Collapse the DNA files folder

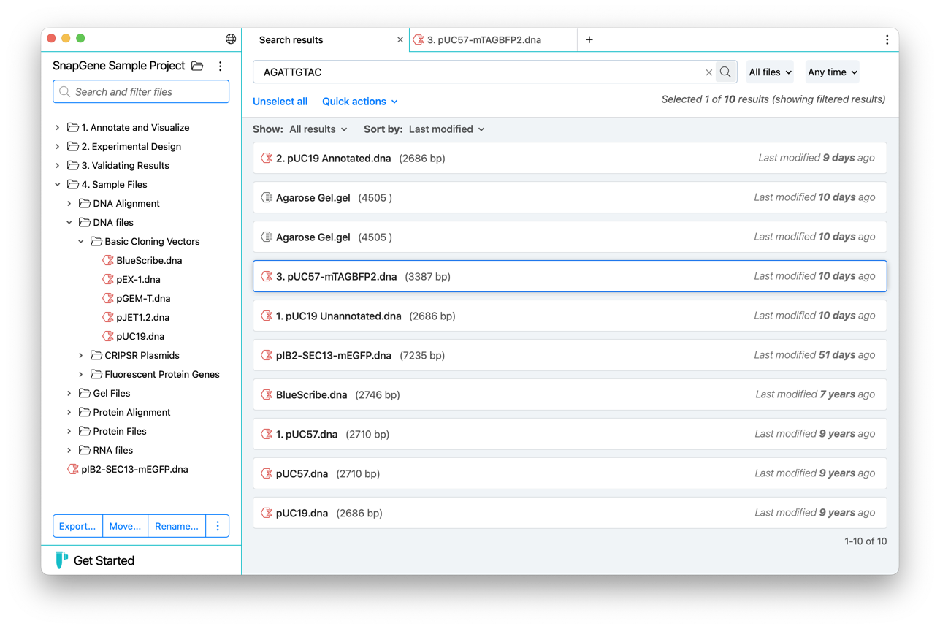point(69,222)
